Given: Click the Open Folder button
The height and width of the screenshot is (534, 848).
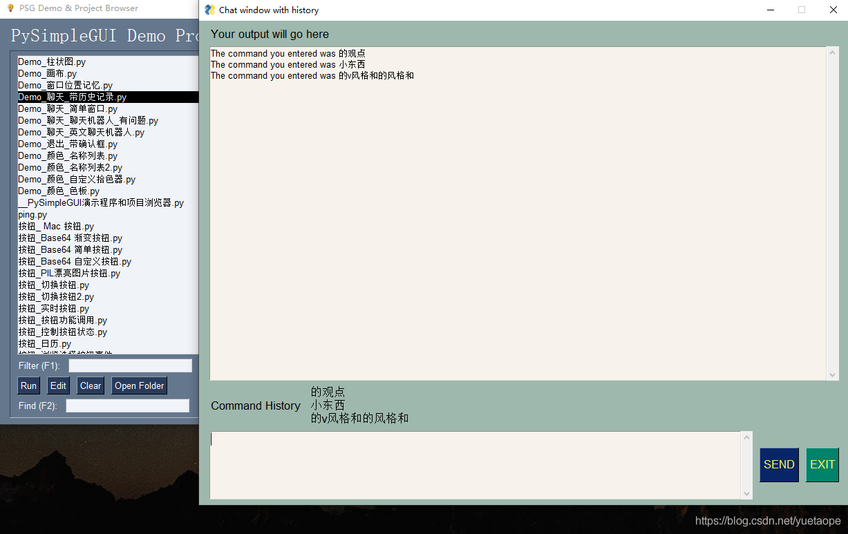Looking at the screenshot, I should click(140, 385).
